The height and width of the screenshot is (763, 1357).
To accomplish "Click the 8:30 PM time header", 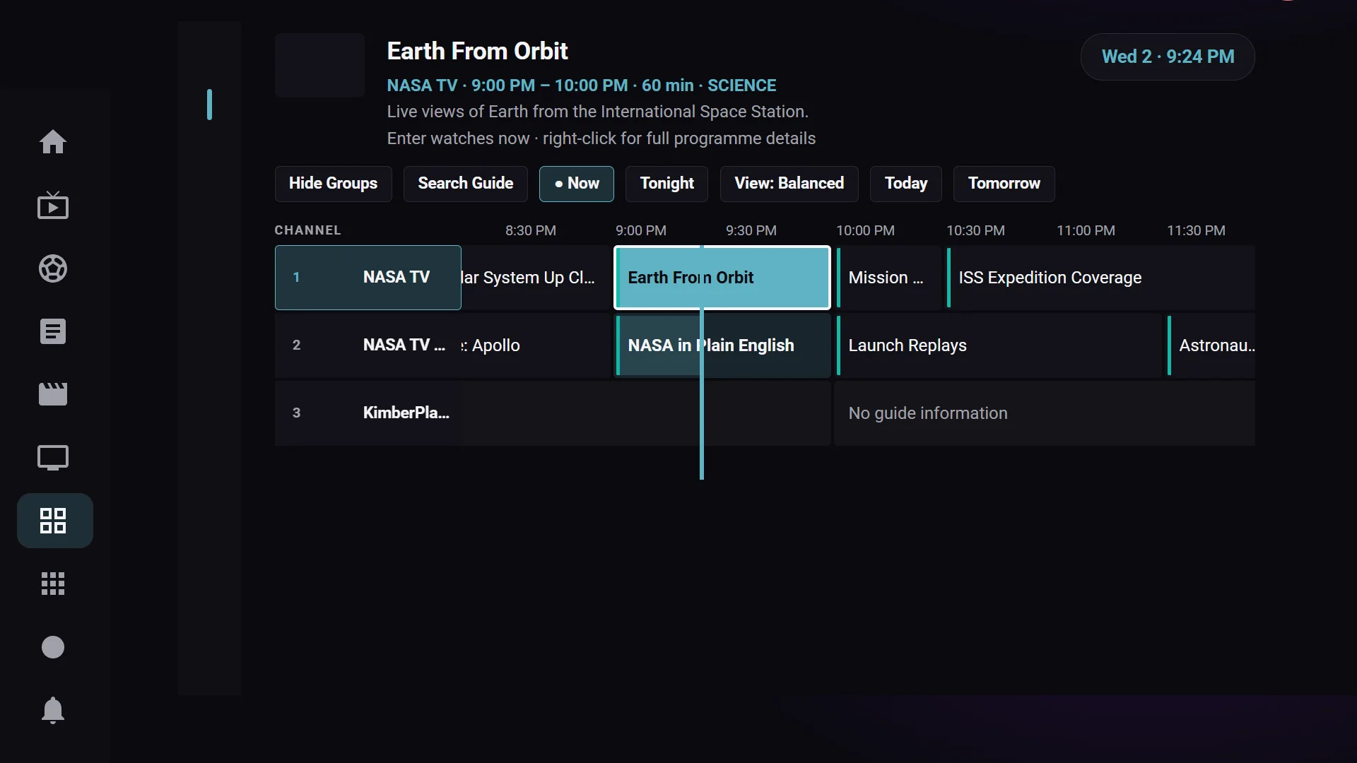I will [x=531, y=230].
